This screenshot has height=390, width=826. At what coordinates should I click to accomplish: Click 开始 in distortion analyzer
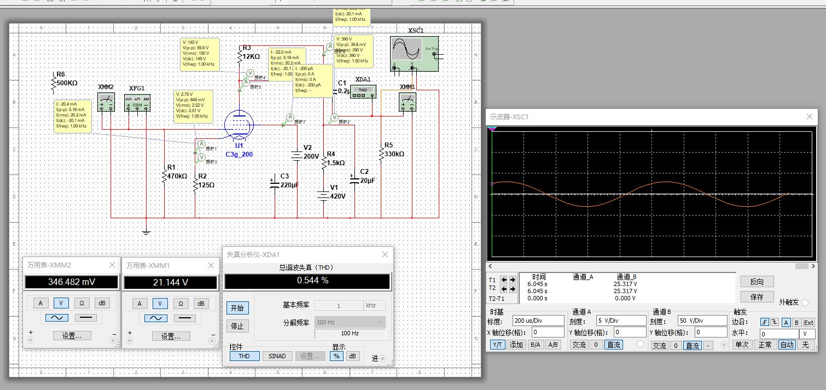[x=237, y=308]
